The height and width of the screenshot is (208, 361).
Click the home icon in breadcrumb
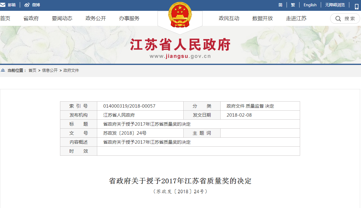pos(3,70)
